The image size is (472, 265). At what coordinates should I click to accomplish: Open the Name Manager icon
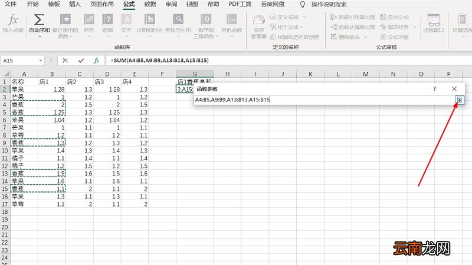(259, 21)
